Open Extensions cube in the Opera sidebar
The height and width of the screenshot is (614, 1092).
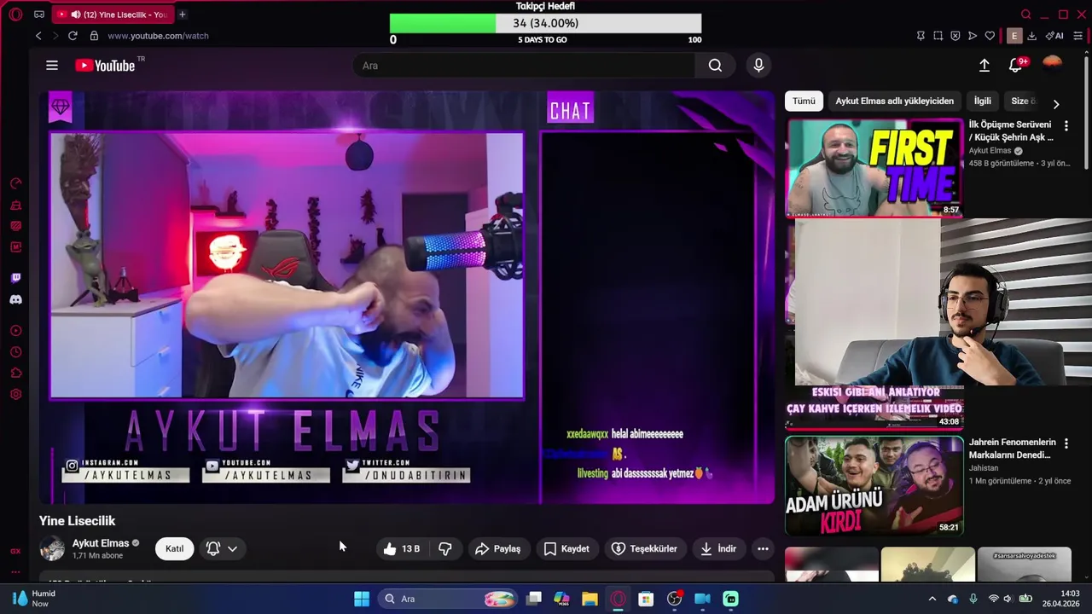[15, 374]
